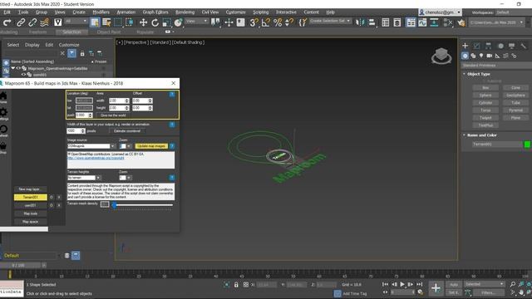Viewport: 532px width, 299px height.
Task: Toggle the Percent Snap icon
Action: [278, 22]
